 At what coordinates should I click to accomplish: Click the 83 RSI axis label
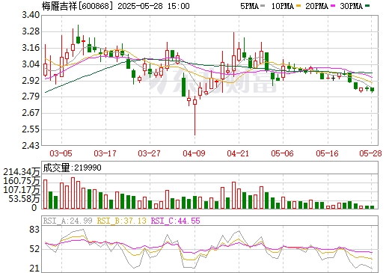coord(34,230)
